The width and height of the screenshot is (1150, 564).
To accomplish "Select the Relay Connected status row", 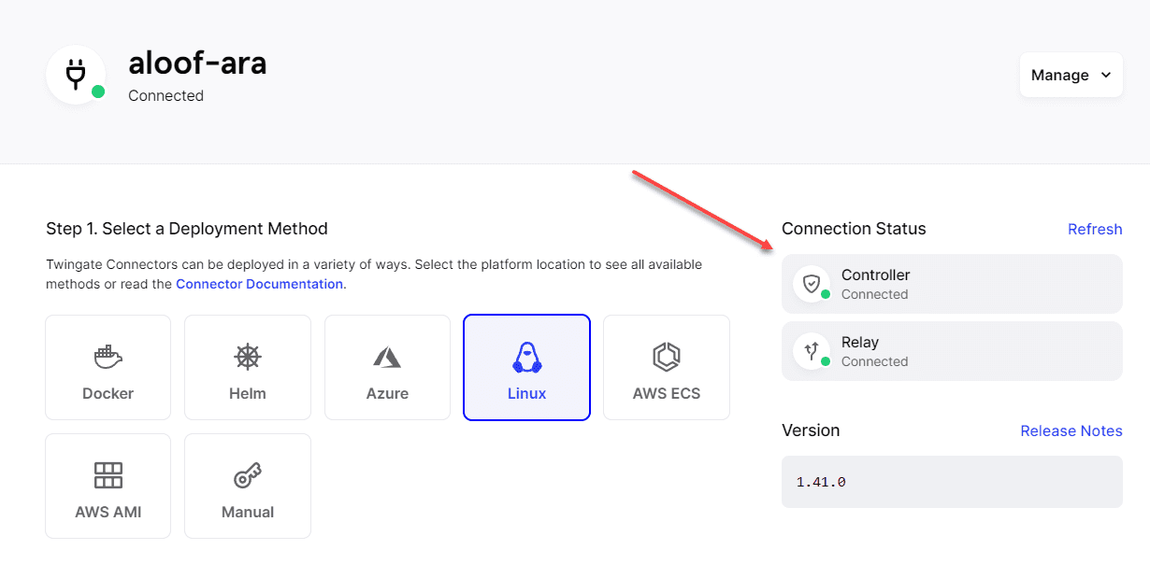I will pos(952,351).
